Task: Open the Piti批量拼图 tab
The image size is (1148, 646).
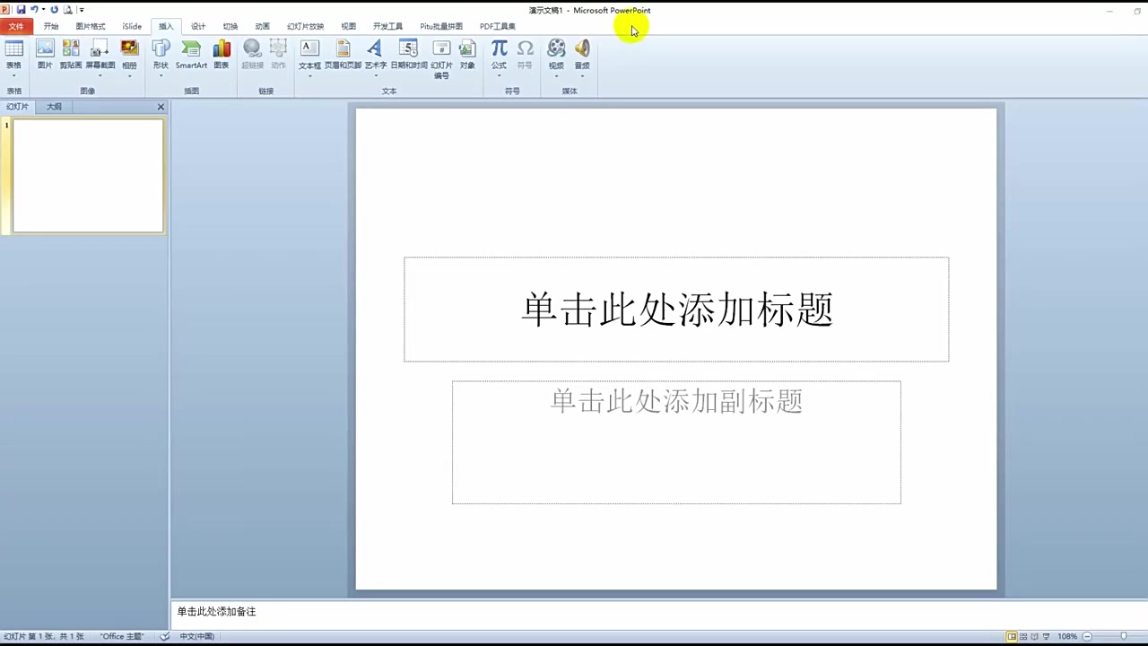Action: (x=441, y=27)
